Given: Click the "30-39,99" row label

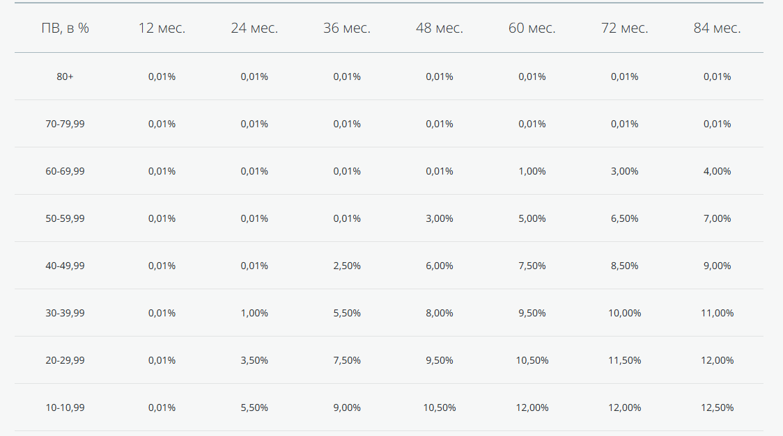Looking at the screenshot, I should [x=65, y=313].
